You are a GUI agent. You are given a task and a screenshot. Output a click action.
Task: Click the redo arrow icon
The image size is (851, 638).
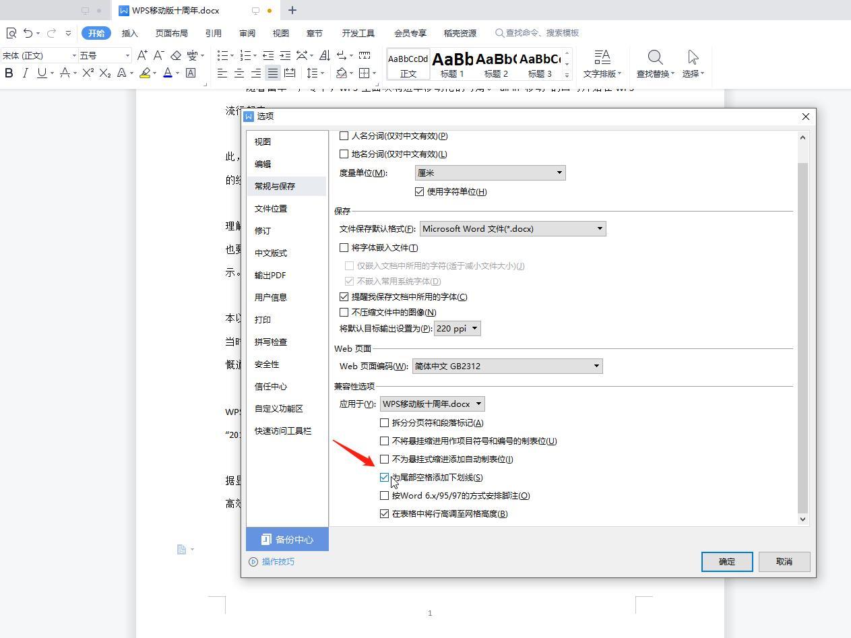coord(51,33)
